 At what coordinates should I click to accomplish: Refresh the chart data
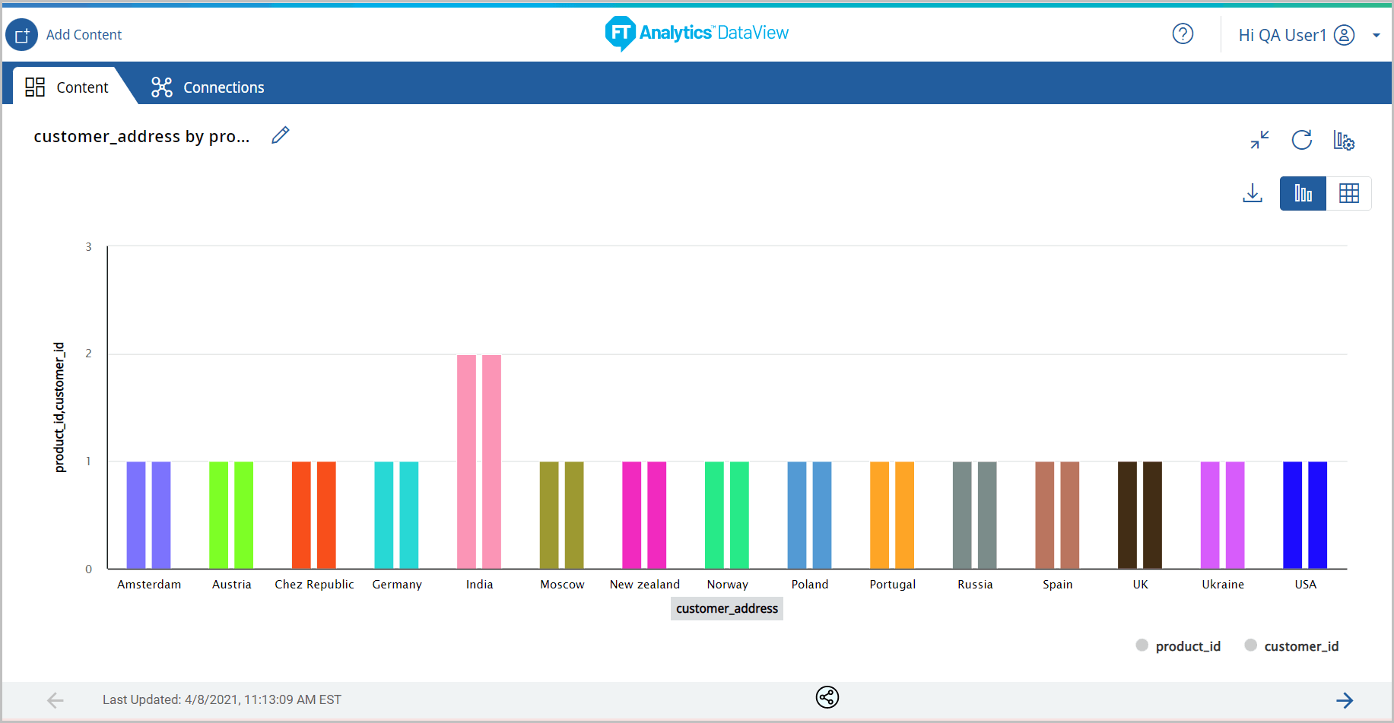1301,140
